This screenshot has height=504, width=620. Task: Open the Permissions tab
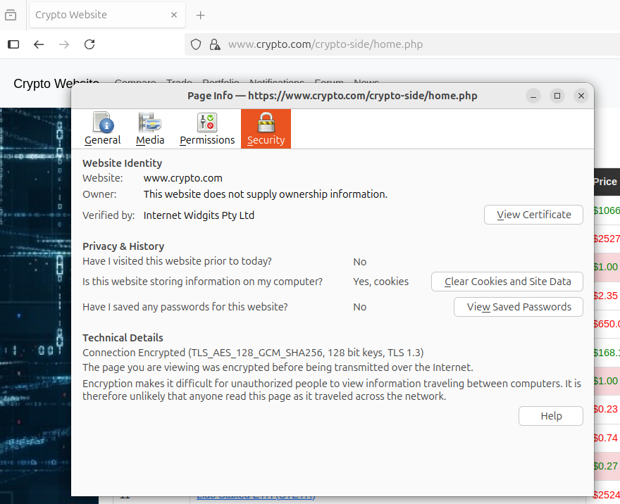(x=207, y=129)
